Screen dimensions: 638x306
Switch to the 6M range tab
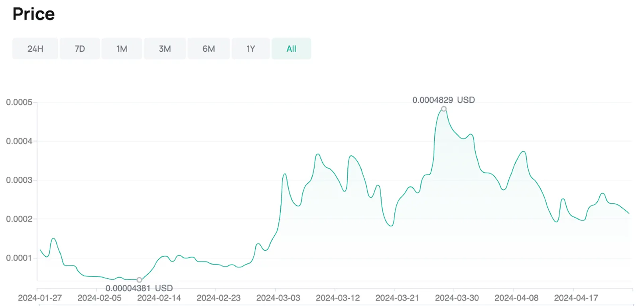click(209, 49)
